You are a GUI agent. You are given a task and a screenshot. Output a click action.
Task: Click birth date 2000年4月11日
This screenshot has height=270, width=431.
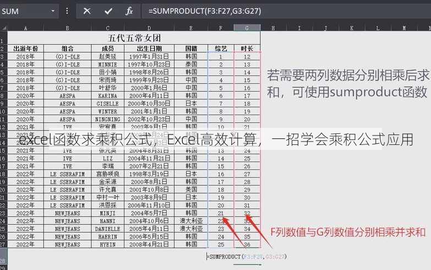pos(149,96)
